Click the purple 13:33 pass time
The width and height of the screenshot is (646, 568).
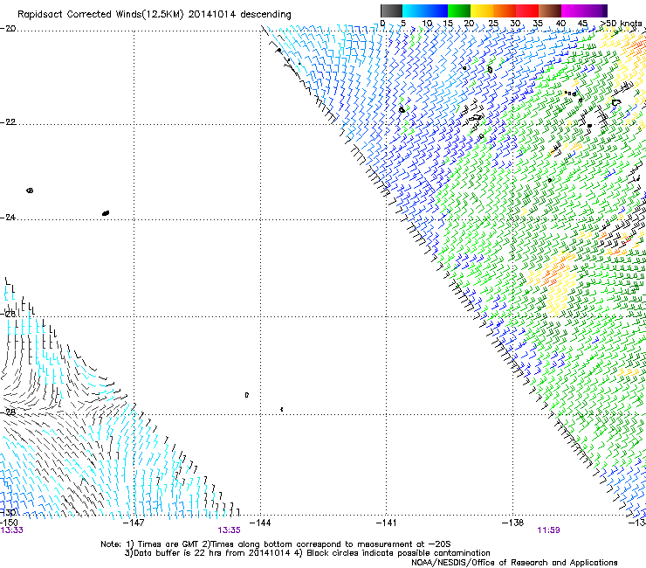point(11,530)
